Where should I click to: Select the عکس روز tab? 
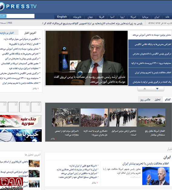pos(145,100)
